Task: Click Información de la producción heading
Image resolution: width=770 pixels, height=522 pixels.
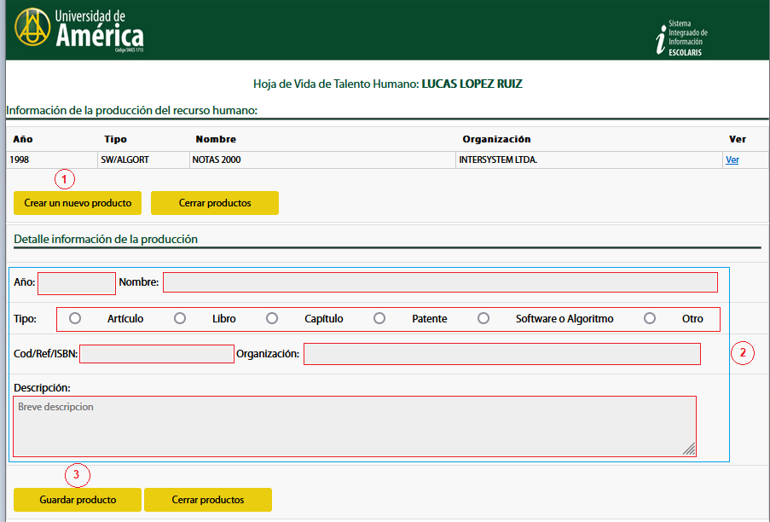Action: click(131, 111)
